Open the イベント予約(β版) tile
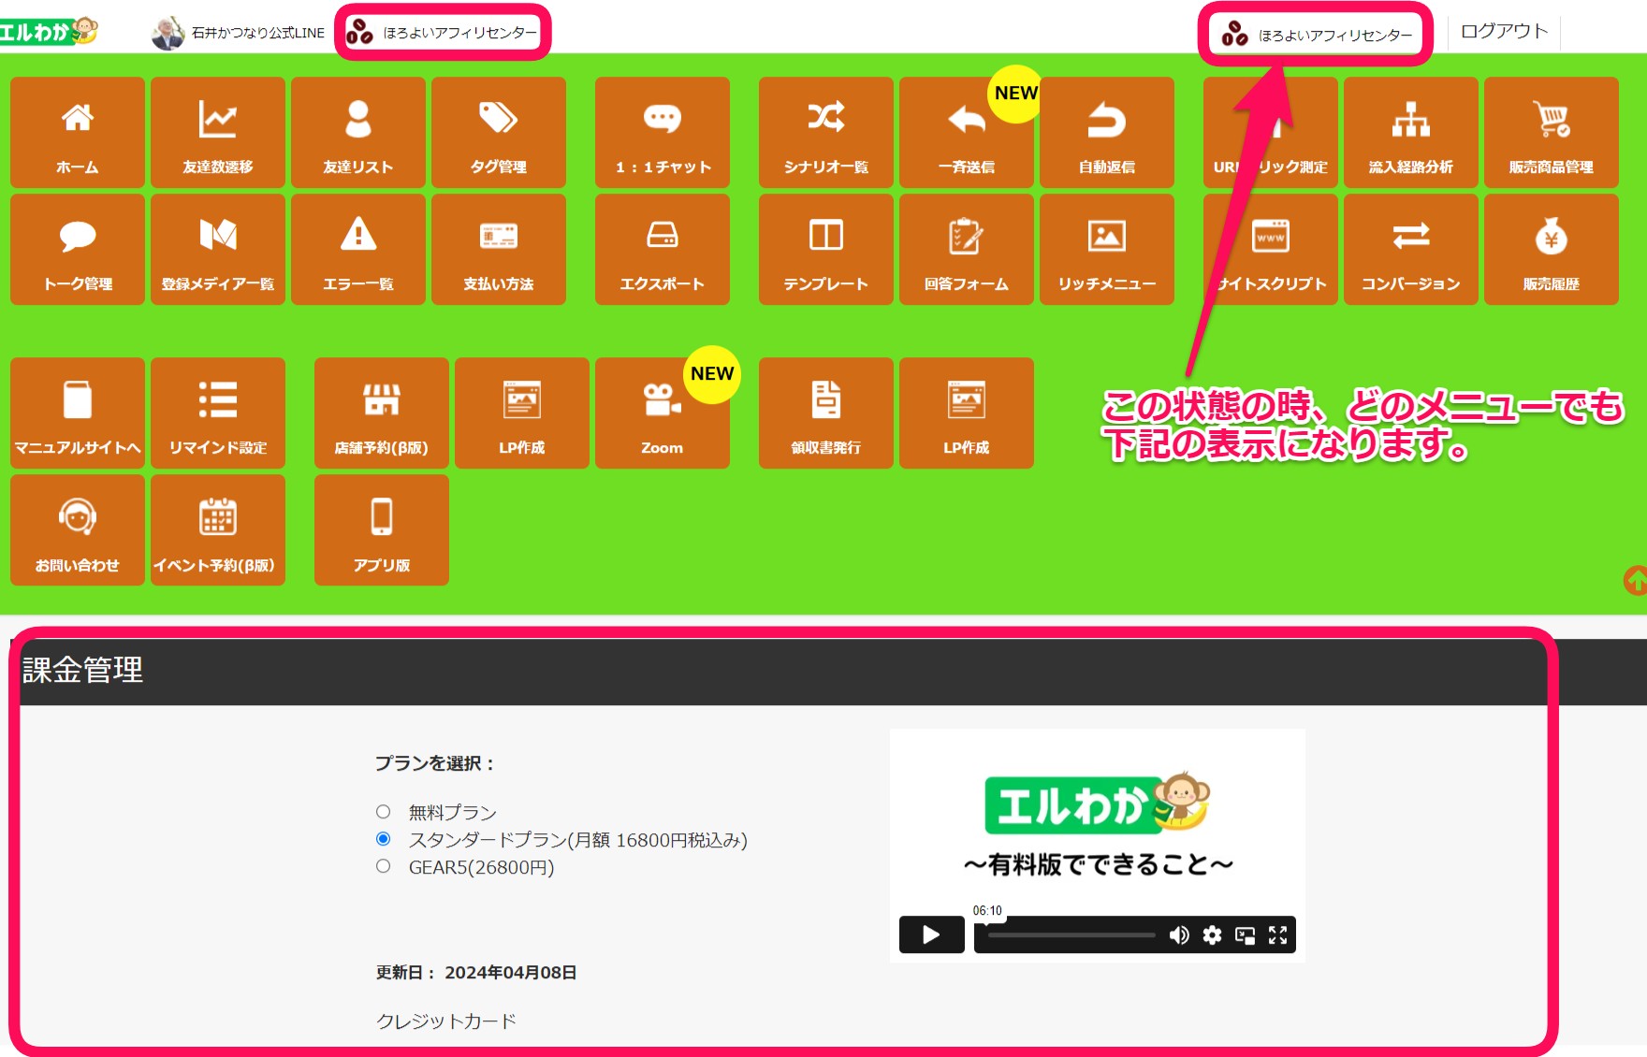Screen dimensions: 1647x1057 point(218,530)
